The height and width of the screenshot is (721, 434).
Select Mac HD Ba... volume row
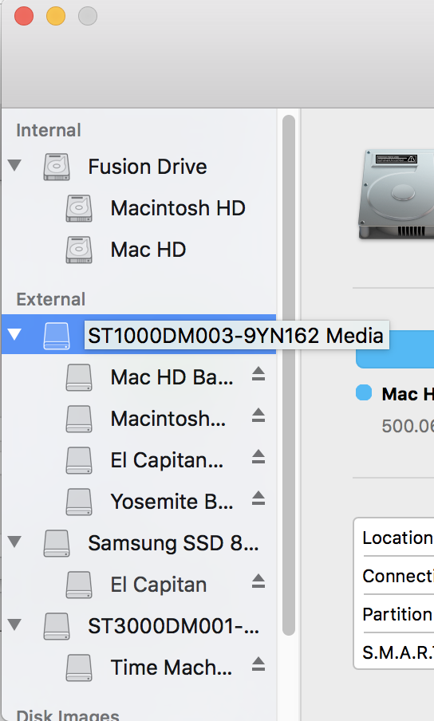tap(139, 377)
